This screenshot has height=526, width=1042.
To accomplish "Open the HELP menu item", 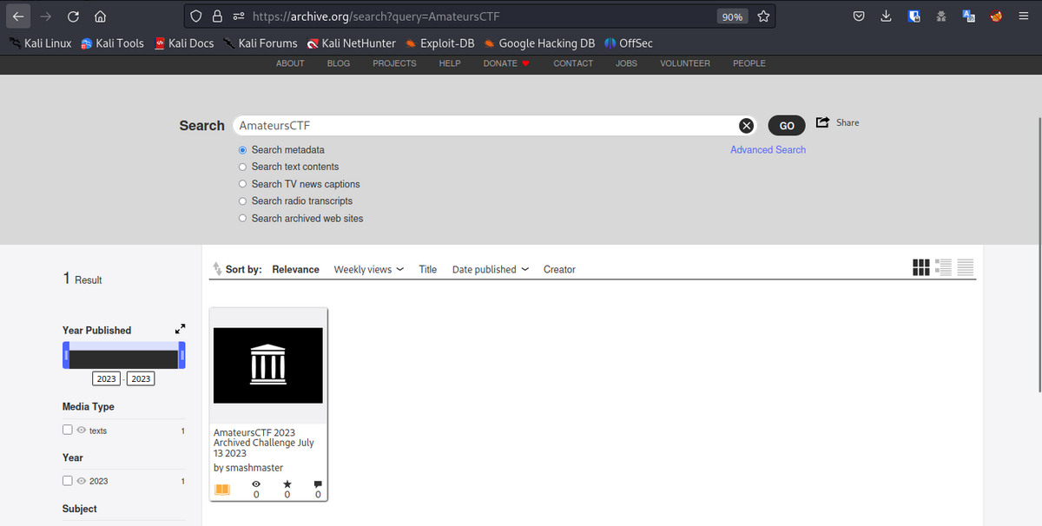I will click(450, 63).
